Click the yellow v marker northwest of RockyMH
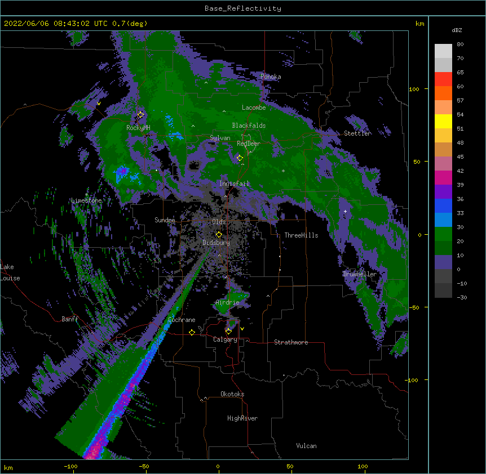 [99, 104]
